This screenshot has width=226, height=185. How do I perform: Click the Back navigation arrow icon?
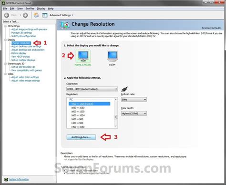coord(7,15)
